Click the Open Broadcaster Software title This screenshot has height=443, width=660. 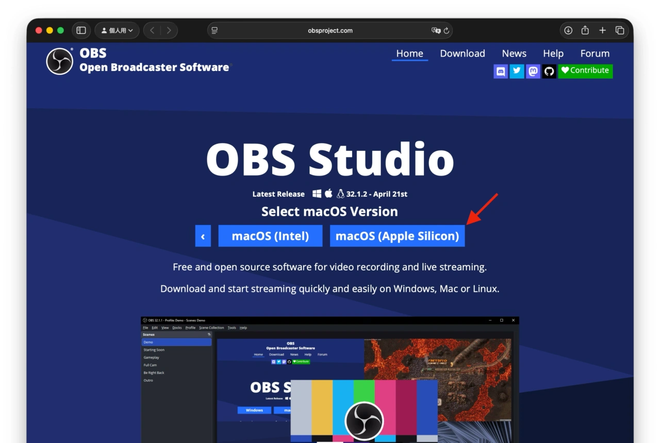(x=154, y=67)
